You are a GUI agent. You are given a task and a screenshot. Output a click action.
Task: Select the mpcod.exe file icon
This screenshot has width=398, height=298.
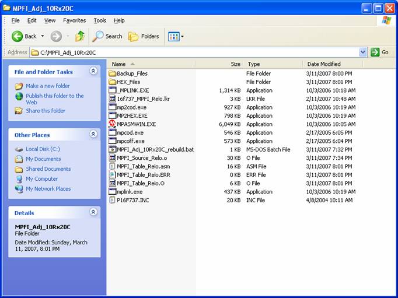point(112,132)
